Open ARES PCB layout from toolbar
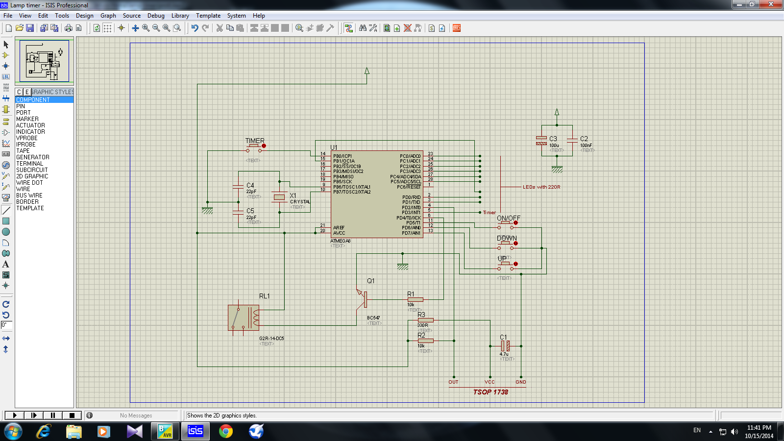 (x=457, y=28)
